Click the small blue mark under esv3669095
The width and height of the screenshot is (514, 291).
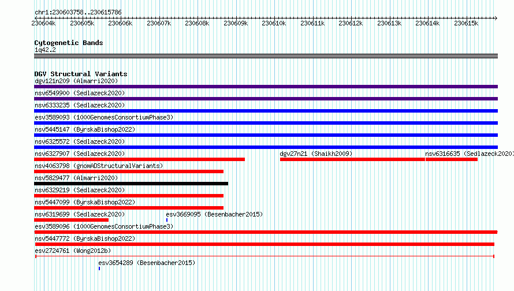point(167,220)
